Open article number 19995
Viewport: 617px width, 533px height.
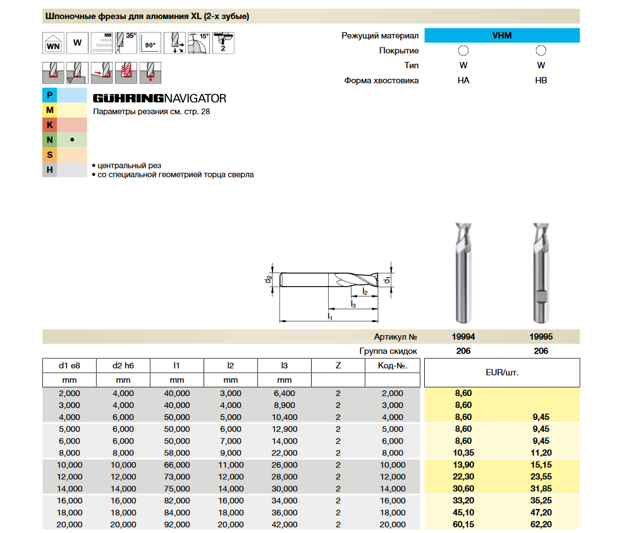(541, 337)
